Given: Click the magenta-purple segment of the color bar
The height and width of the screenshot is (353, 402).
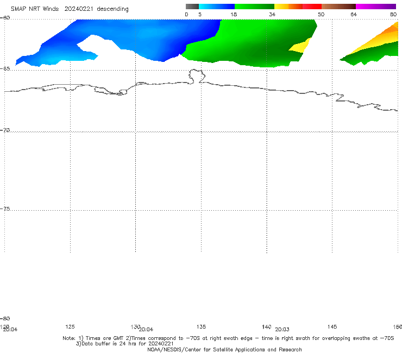Looking at the screenshot, I should click(x=376, y=7).
